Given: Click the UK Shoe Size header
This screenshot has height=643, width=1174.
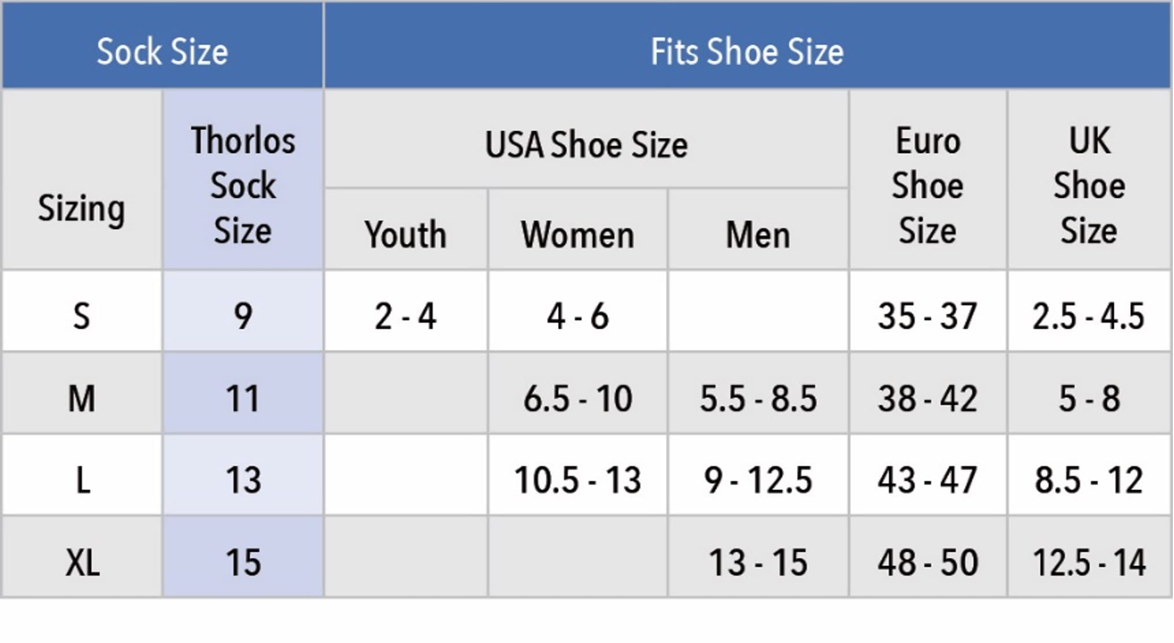Looking at the screenshot, I should tap(1089, 185).
